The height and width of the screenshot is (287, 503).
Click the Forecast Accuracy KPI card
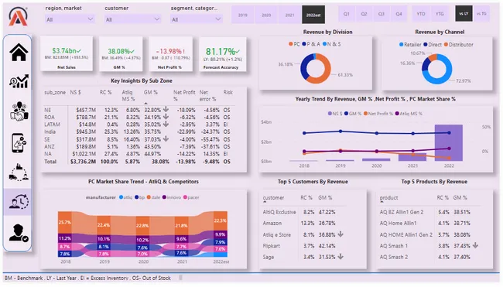click(223, 53)
